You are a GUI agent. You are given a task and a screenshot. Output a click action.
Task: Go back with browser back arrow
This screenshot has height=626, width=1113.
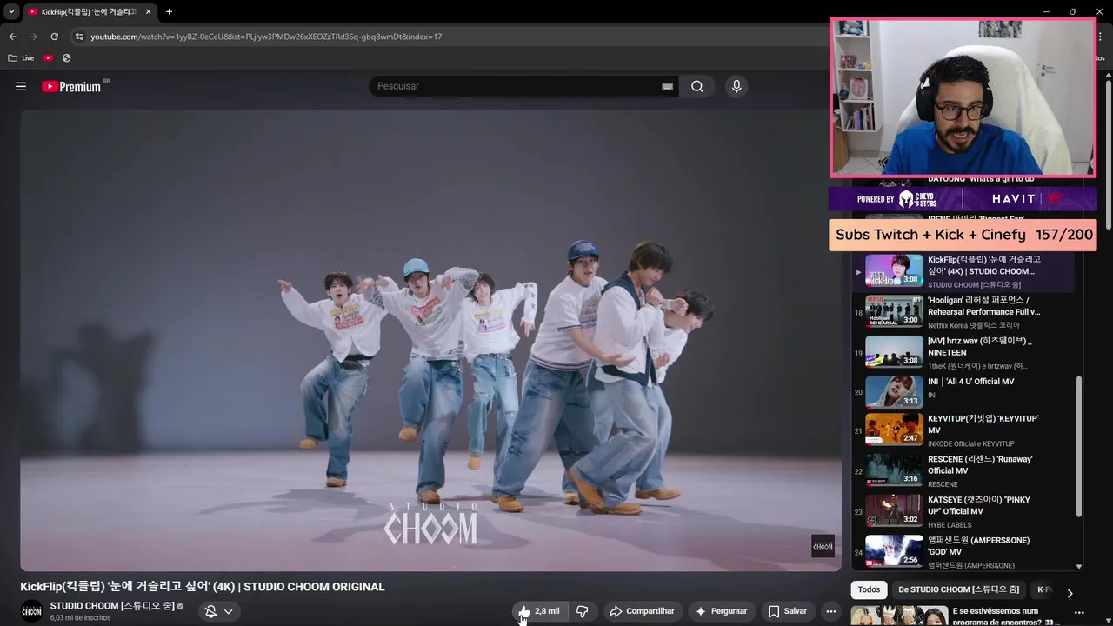tap(12, 37)
